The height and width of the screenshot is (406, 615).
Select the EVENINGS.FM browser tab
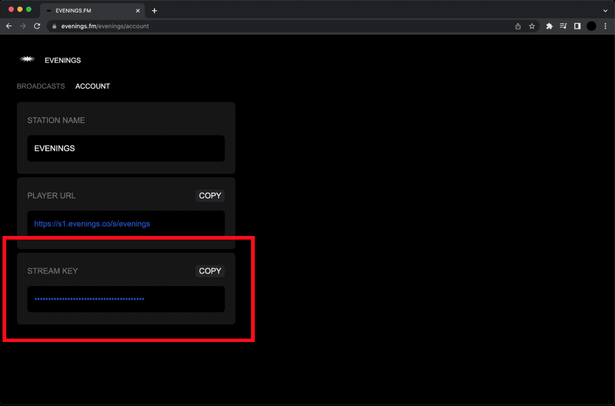pos(93,11)
